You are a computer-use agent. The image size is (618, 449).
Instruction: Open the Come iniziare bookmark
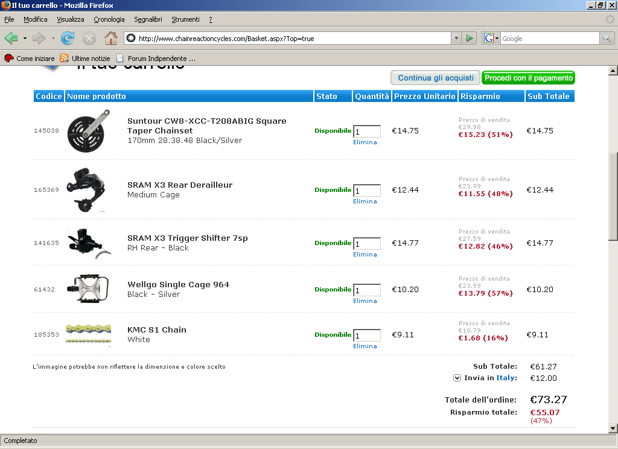(x=29, y=59)
